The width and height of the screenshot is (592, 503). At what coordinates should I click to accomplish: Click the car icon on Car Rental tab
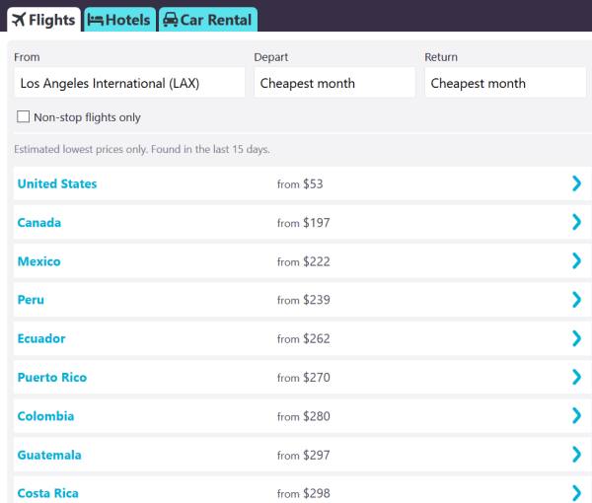[x=170, y=20]
